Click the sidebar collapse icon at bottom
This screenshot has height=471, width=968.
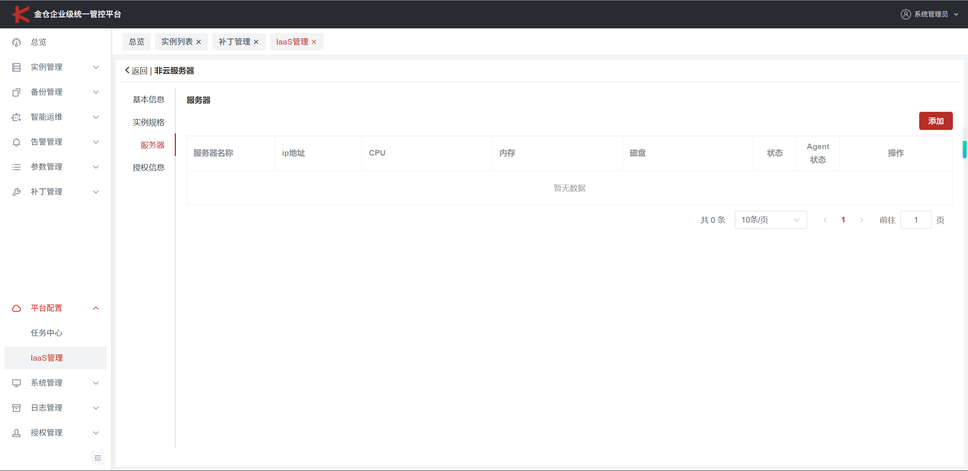click(x=98, y=458)
